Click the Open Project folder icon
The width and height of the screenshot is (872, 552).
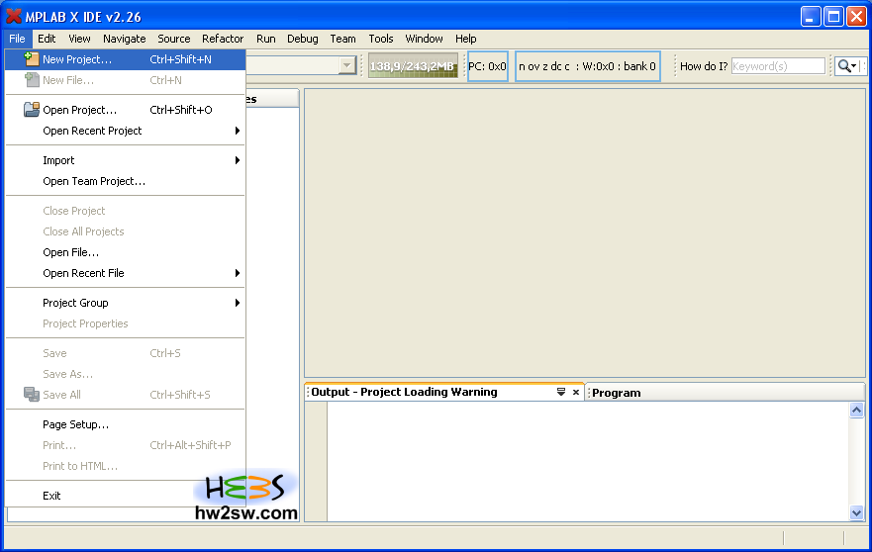(x=32, y=110)
